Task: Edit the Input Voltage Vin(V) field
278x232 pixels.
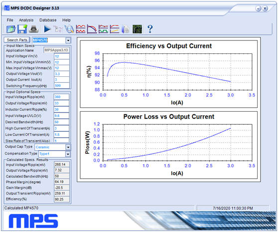Action: (x=61, y=56)
